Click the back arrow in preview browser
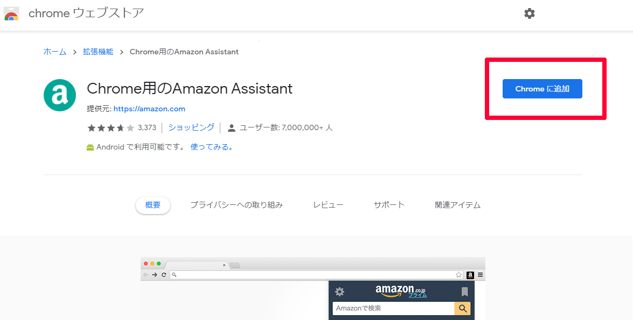This screenshot has width=633, height=320. tap(146, 275)
